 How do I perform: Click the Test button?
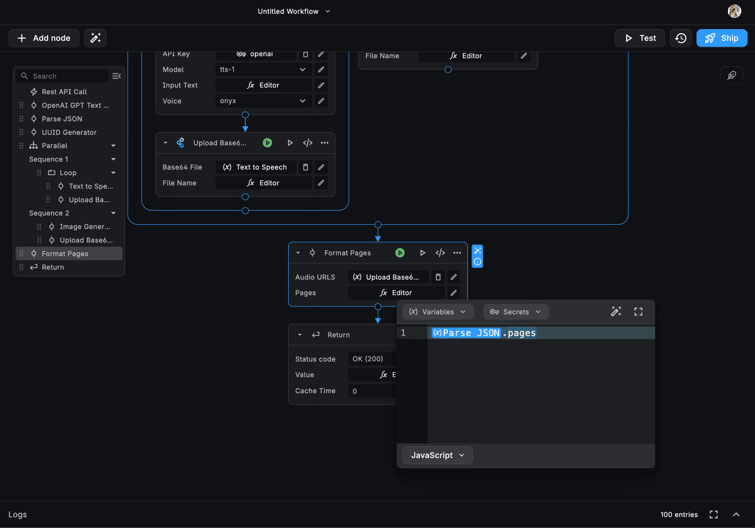[x=640, y=38]
